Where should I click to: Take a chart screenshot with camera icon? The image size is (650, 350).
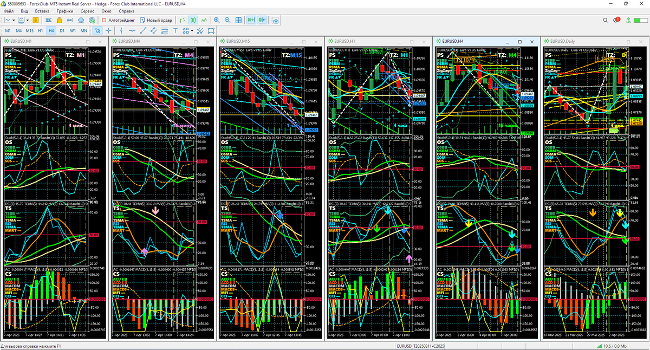click(275, 20)
